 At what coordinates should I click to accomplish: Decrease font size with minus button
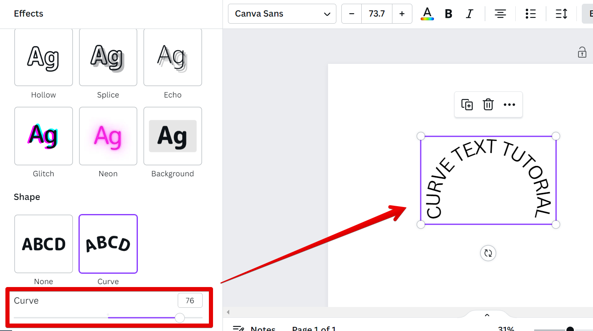click(352, 14)
